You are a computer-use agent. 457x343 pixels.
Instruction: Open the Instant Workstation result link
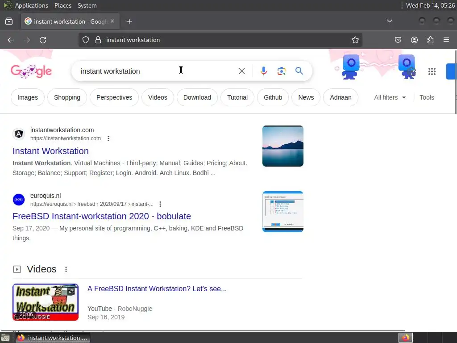[50, 151]
